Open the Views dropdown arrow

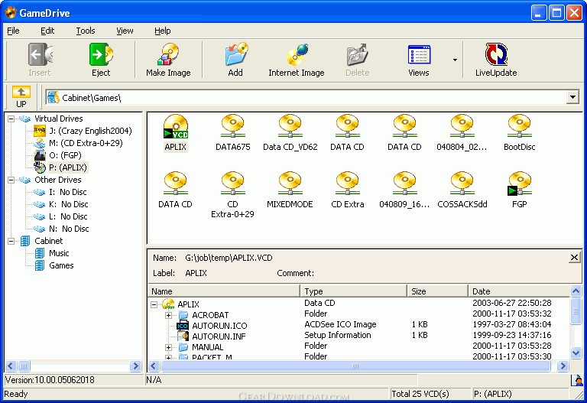point(455,60)
